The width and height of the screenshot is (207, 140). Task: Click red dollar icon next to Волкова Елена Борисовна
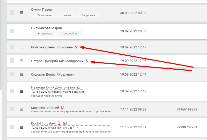(x=76, y=47)
